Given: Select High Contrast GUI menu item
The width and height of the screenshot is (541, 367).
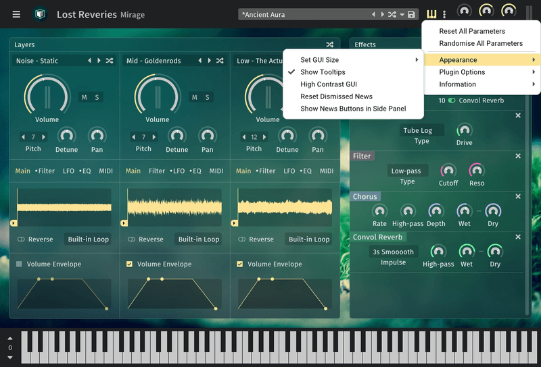Looking at the screenshot, I should [x=329, y=84].
